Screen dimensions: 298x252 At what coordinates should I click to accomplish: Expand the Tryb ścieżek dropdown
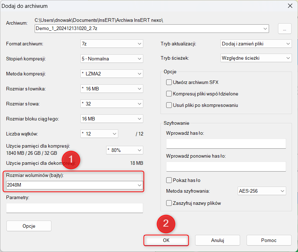click(x=256, y=58)
